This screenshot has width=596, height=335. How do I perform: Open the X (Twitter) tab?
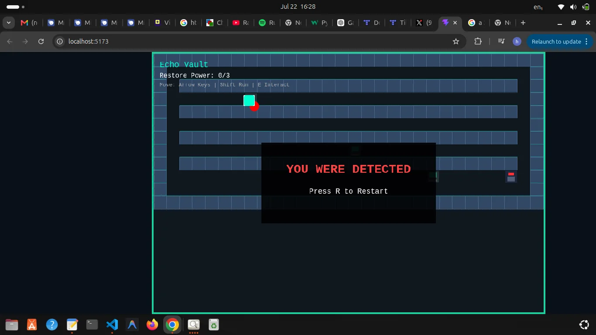click(x=424, y=23)
